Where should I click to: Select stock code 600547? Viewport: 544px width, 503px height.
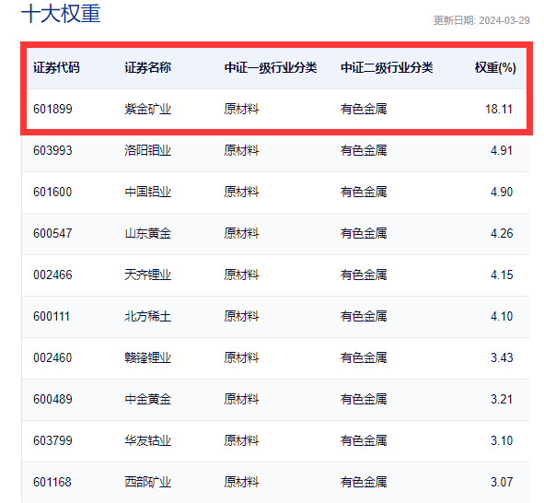[x=52, y=233]
